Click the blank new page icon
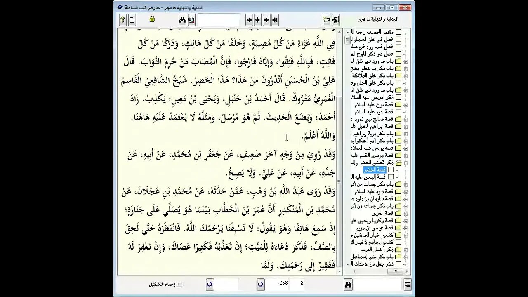 point(132,20)
